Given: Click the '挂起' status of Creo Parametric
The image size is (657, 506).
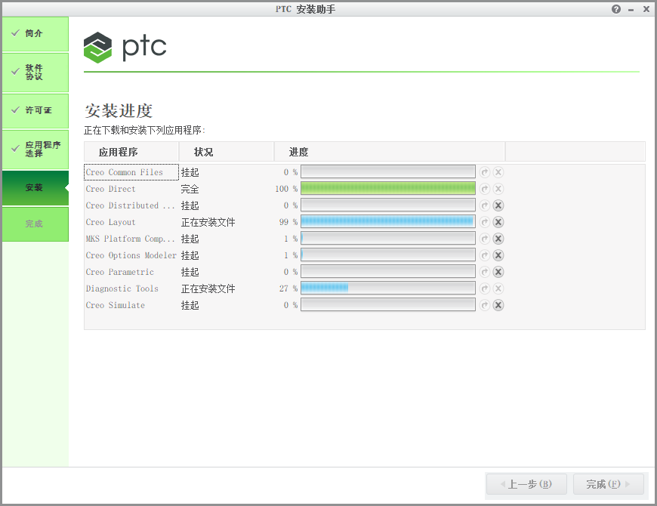Looking at the screenshot, I should pos(190,272).
